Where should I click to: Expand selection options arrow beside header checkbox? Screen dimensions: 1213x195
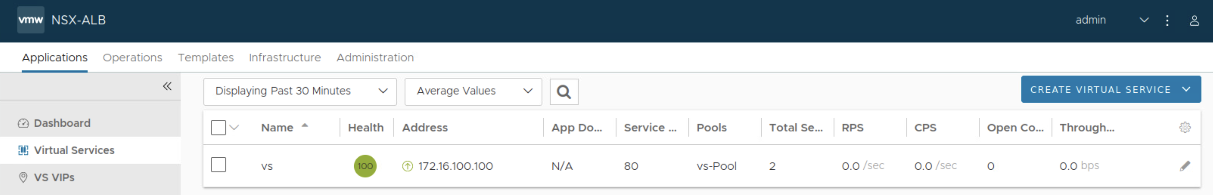point(234,128)
